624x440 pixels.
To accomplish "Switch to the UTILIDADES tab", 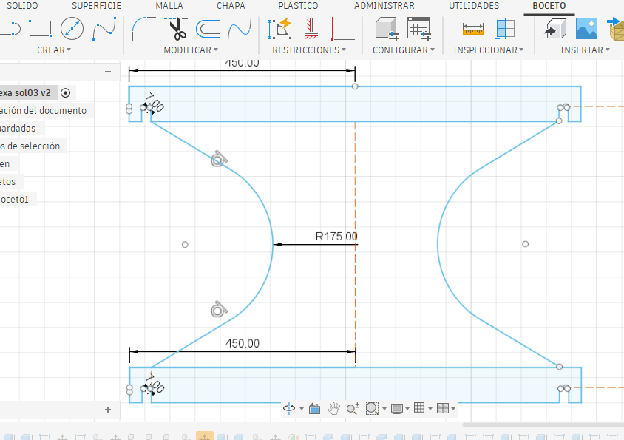I will tap(474, 6).
